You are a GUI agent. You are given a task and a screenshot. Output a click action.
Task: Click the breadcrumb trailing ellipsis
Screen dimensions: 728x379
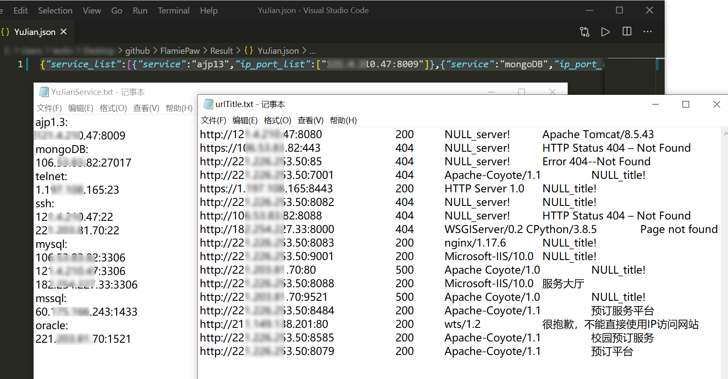pyautogui.click(x=312, y=51)
